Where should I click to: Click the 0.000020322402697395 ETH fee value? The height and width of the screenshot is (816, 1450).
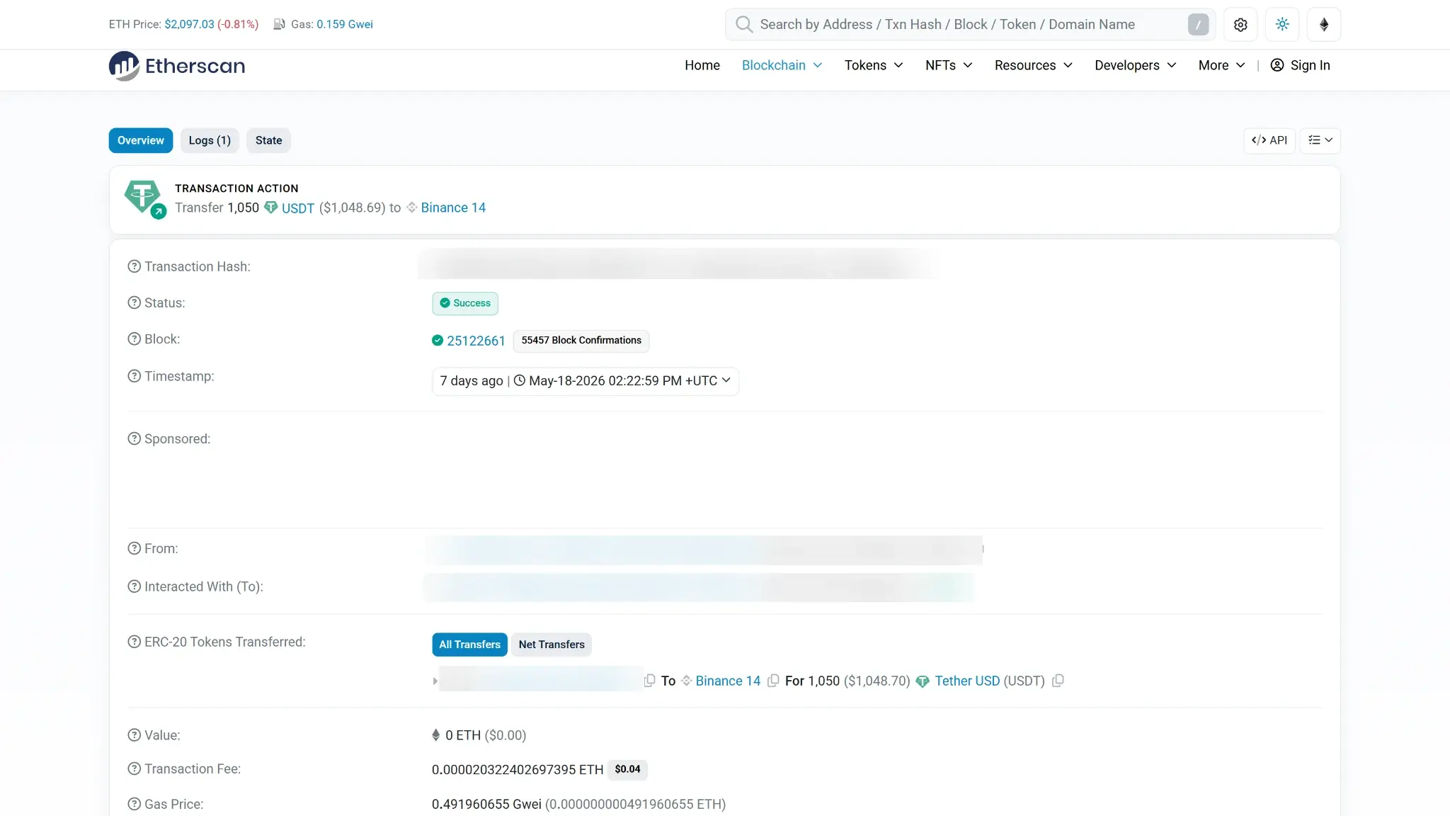(518, 769)
